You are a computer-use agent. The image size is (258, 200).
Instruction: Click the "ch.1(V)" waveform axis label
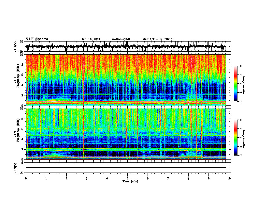point(16,46)
